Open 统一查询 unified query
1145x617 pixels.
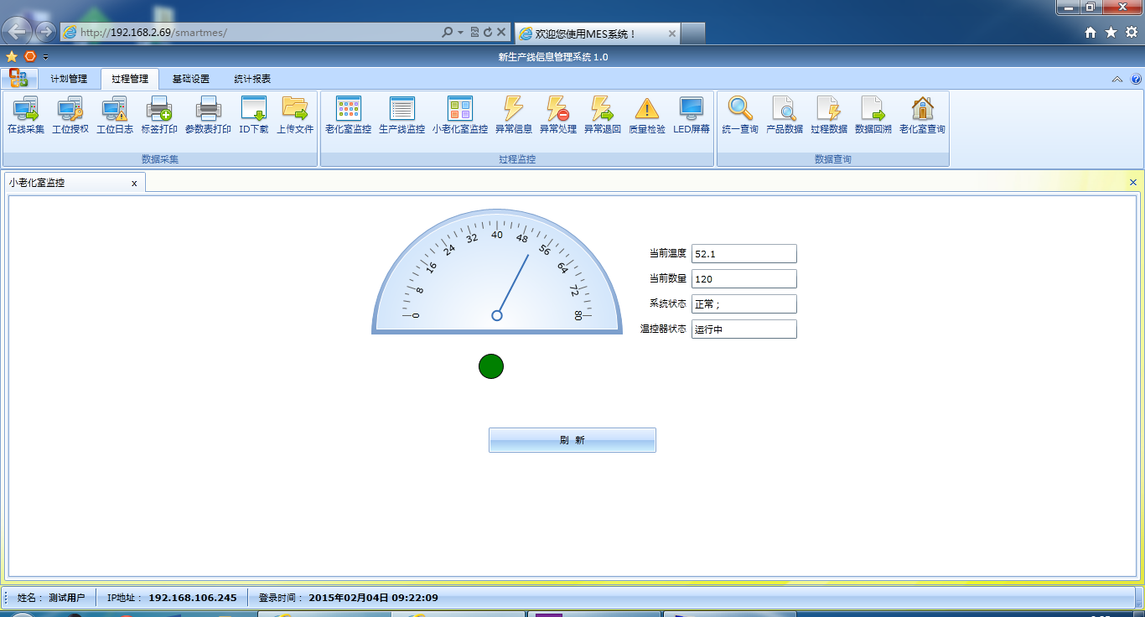click(x=739, y=116)
